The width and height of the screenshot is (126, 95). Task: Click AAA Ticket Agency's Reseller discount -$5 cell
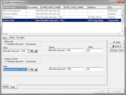[52, 11]
